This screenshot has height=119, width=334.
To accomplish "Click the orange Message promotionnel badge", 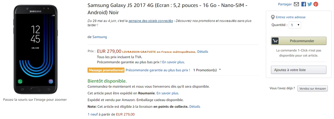I will pyautogui.click(x=106, y=70).
